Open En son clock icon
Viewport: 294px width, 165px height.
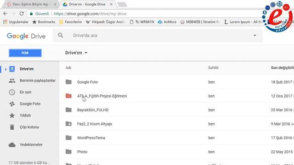(x=12, y=92)
